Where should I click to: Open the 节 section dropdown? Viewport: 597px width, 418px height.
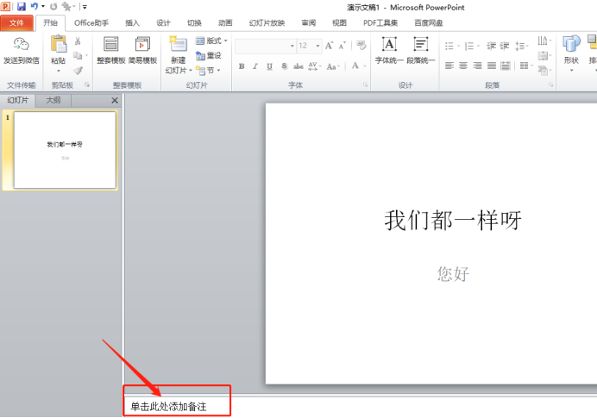click(x=208, y=71)
